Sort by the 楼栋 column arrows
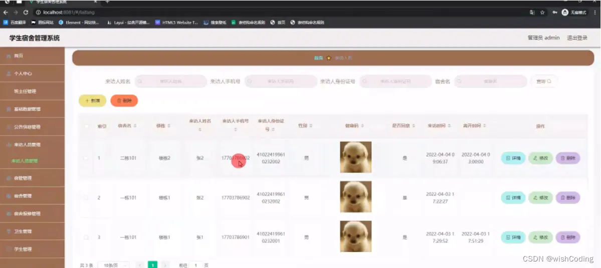This screenshot has width=601, height=268. tap(169, 126)
